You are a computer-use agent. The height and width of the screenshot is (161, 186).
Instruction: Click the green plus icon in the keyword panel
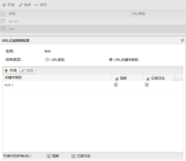pos(6,70)
